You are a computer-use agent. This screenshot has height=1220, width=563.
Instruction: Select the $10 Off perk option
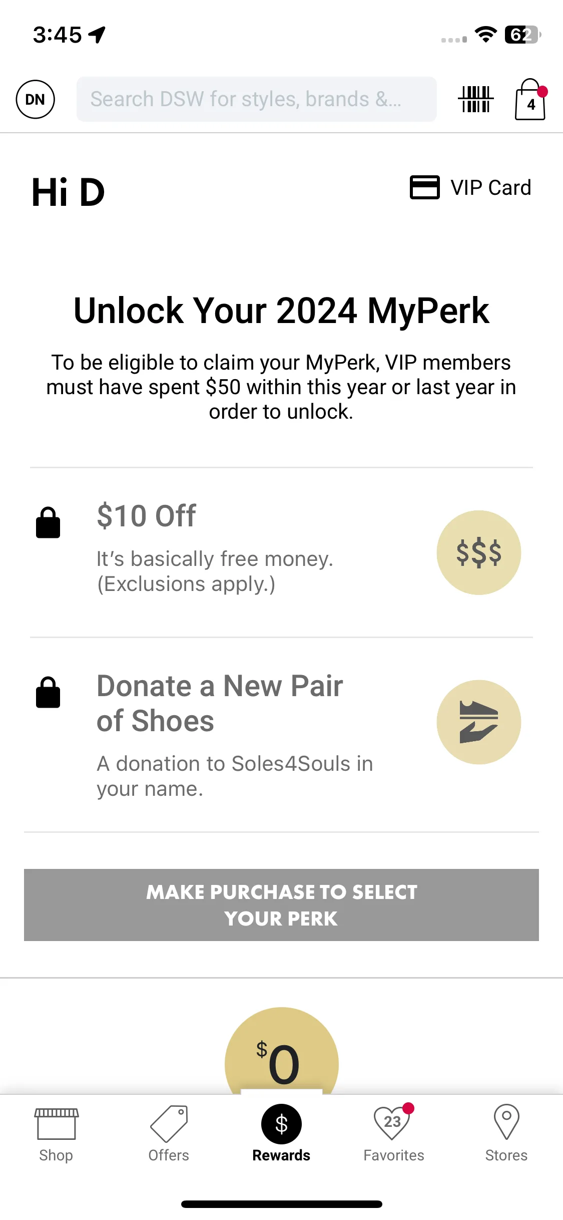click(281, 552)
